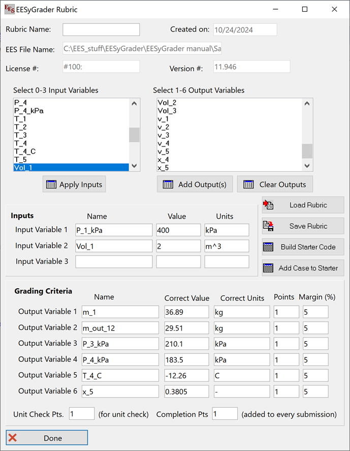Click the Save Rubric button icon
The height and width of the screenshot is (451, 350).
click(x=268, y=226)
